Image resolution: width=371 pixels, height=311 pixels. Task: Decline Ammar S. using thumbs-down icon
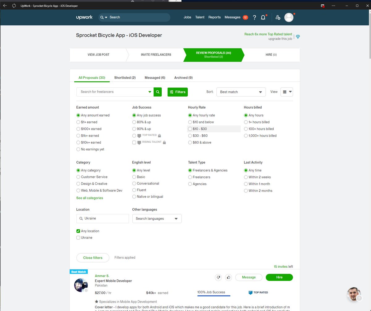(x=219, y=277)
